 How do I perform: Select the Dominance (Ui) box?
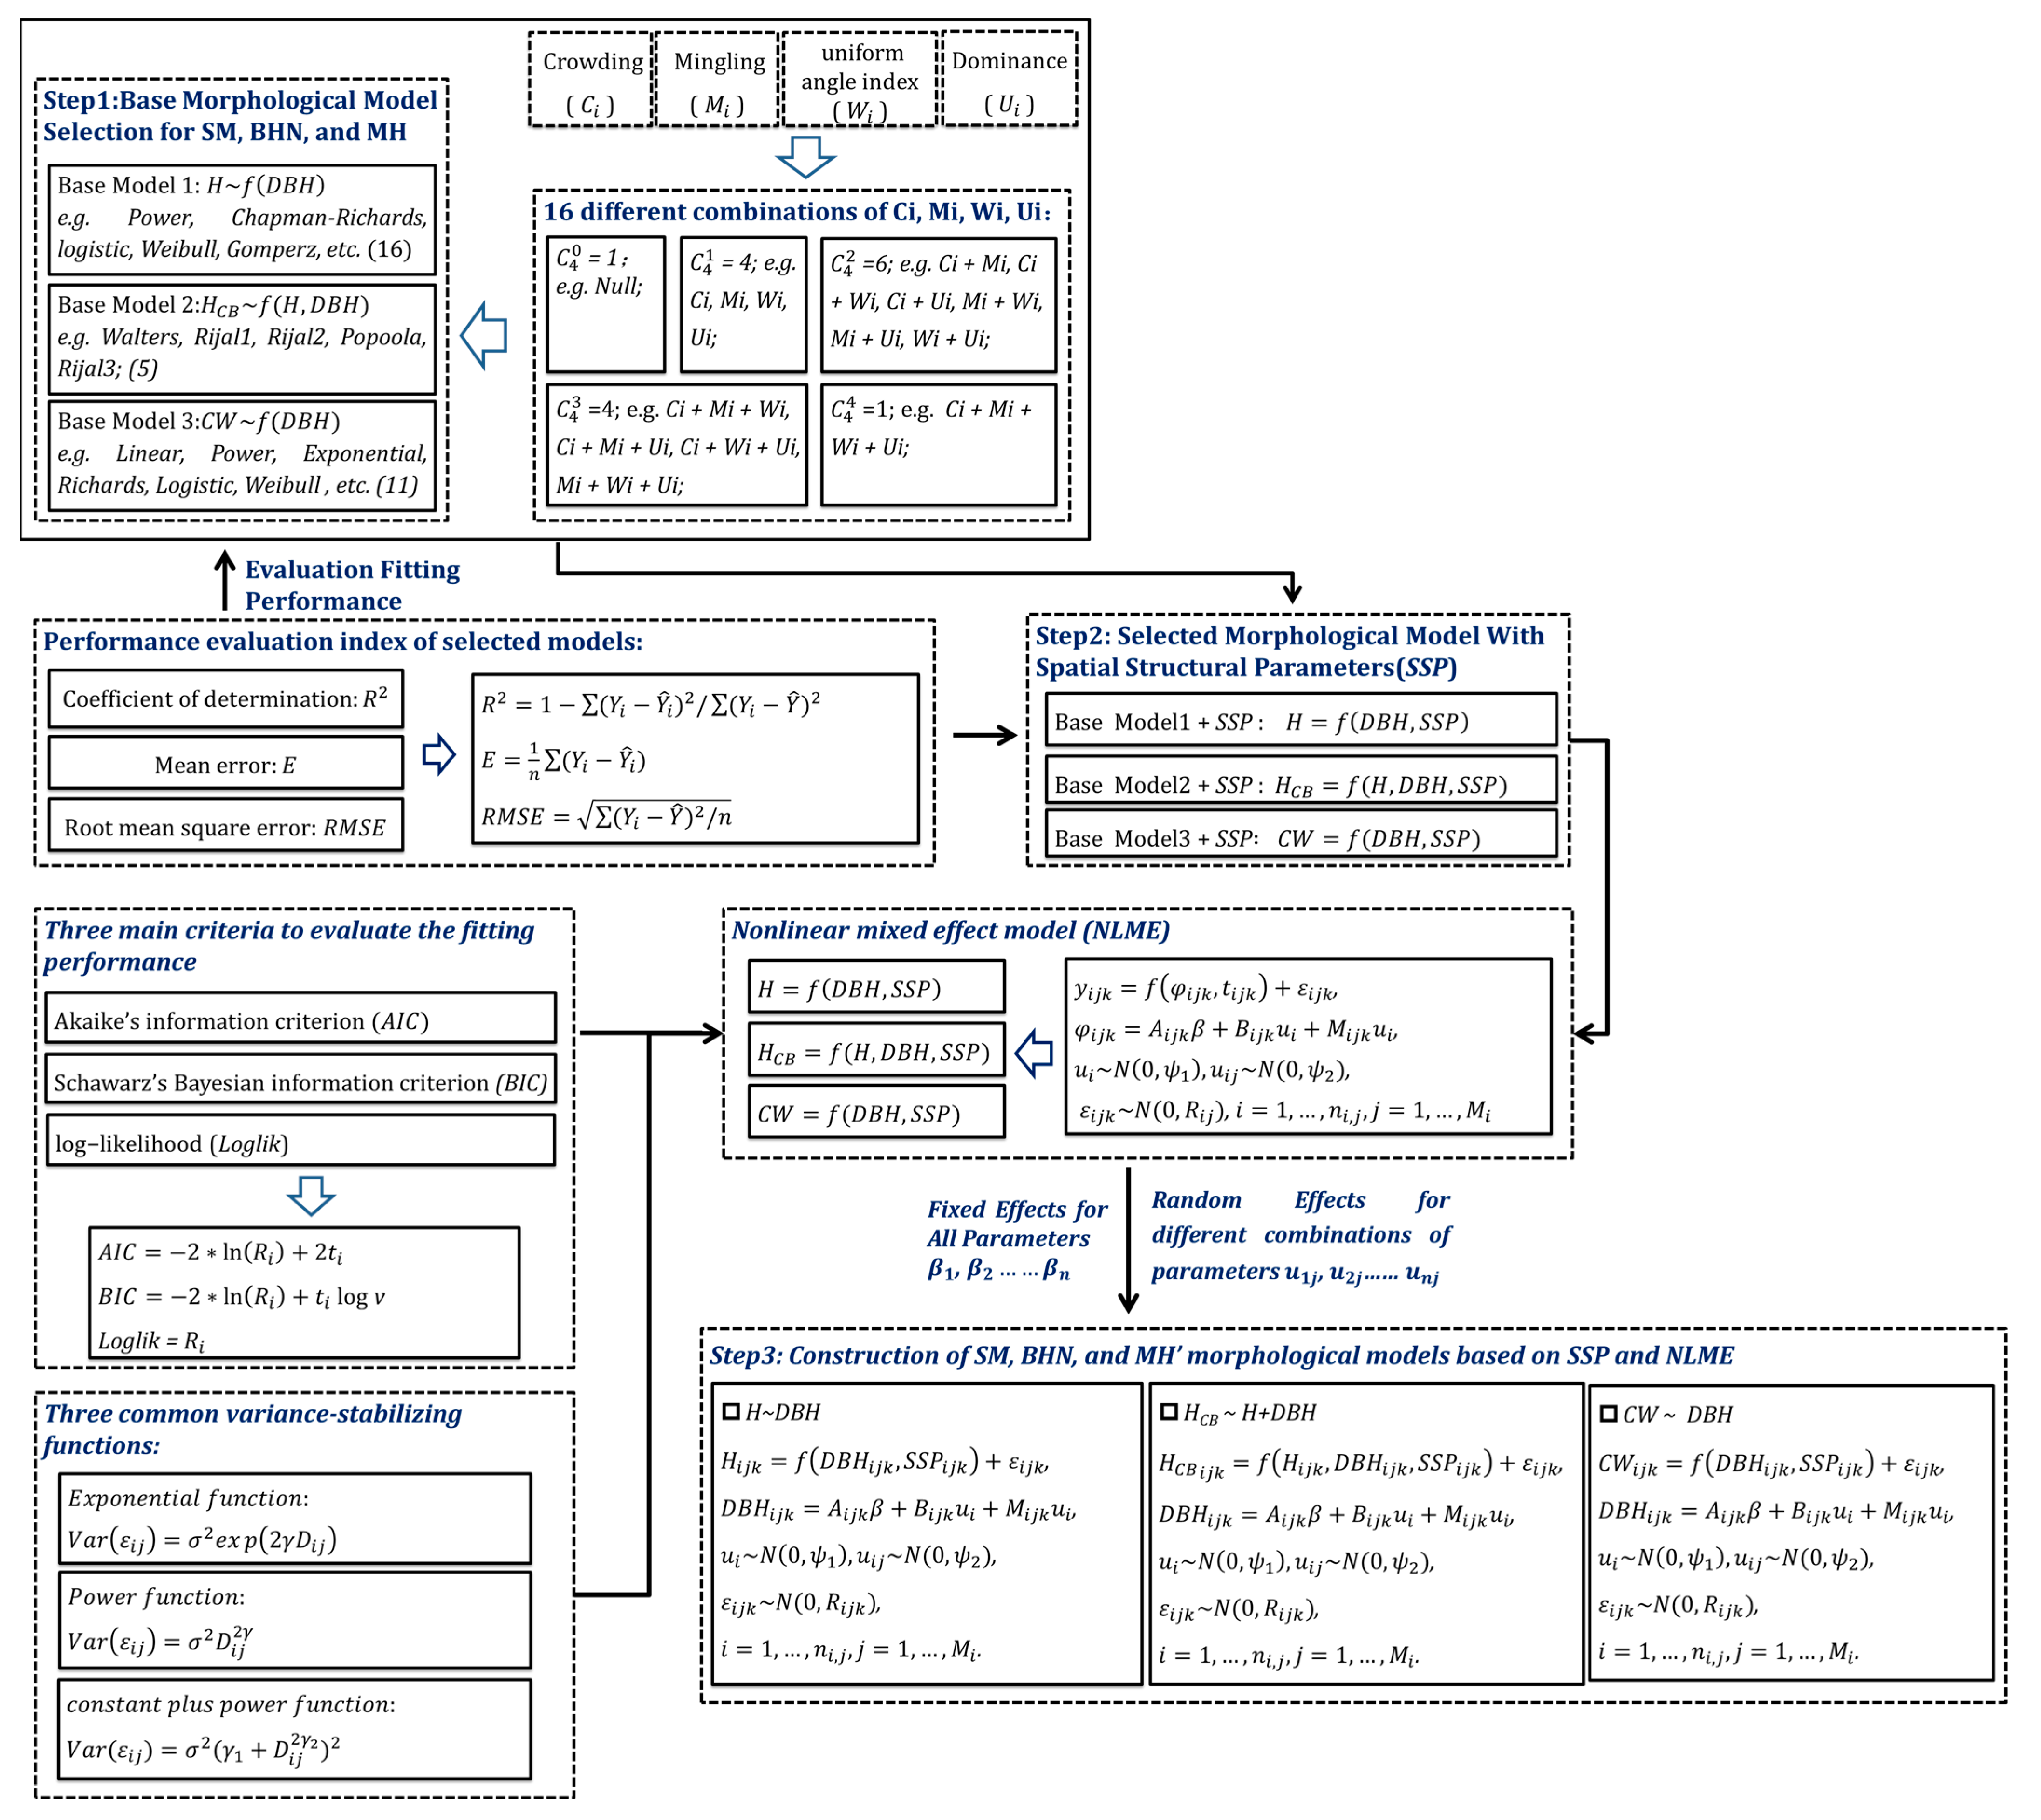coord(1009,80)
